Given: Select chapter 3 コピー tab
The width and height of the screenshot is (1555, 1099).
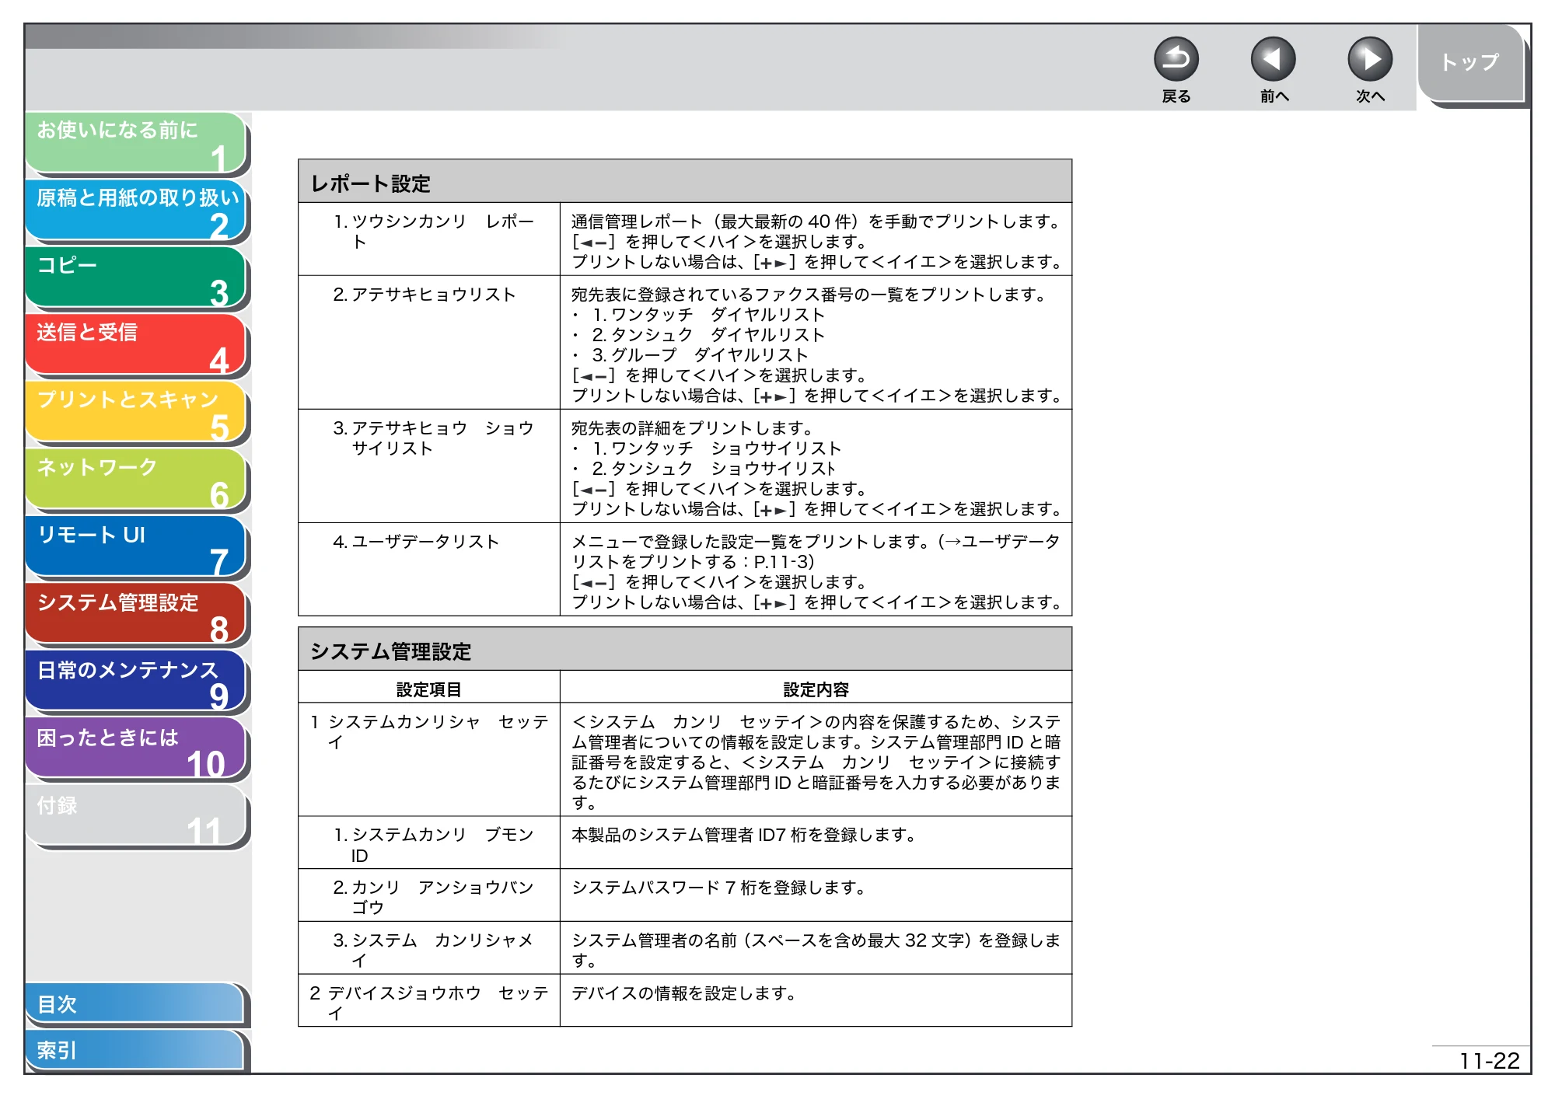Looking at the screenshot, I should [136, 278].
